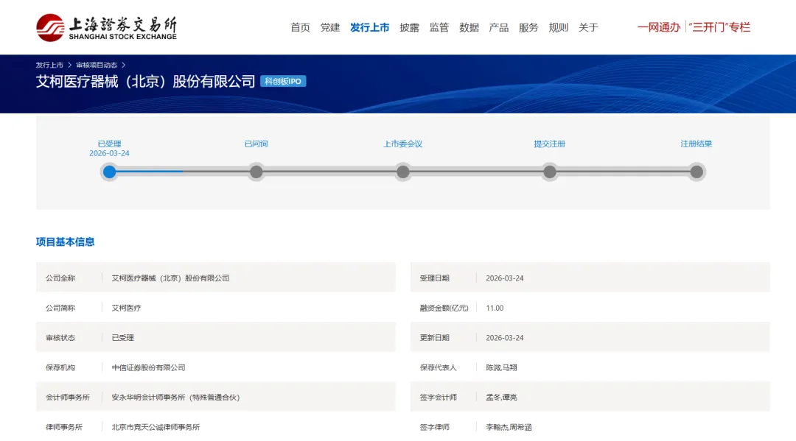Open the 服务 navigation item

[528, 27]
